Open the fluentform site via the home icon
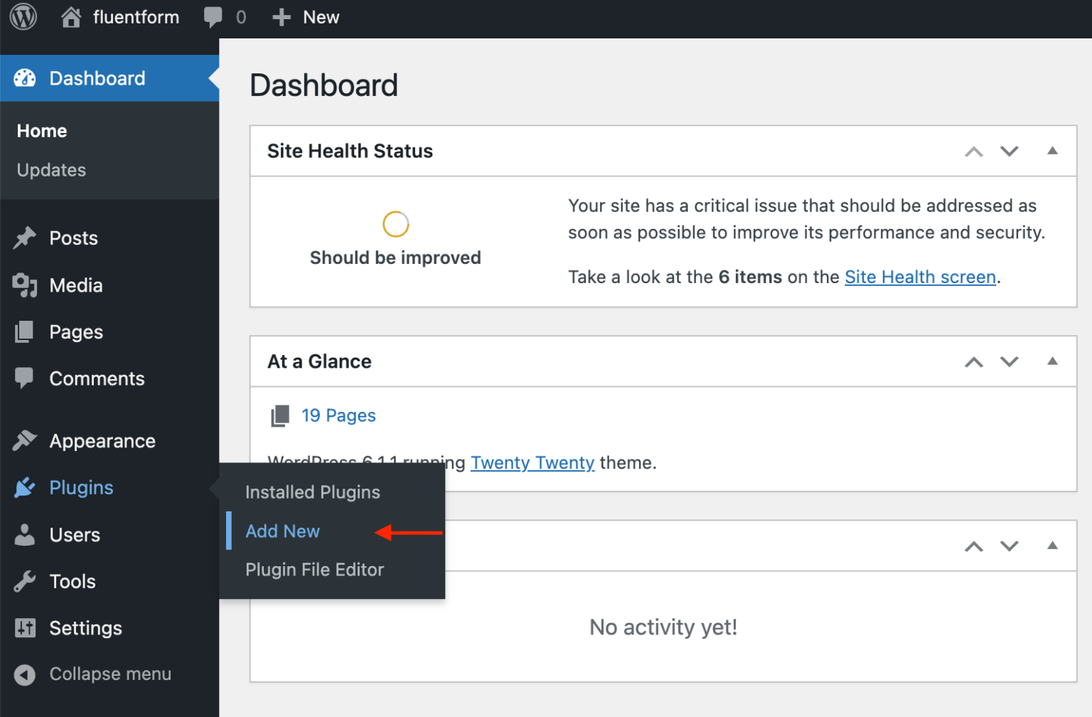 tap(70, 17)
